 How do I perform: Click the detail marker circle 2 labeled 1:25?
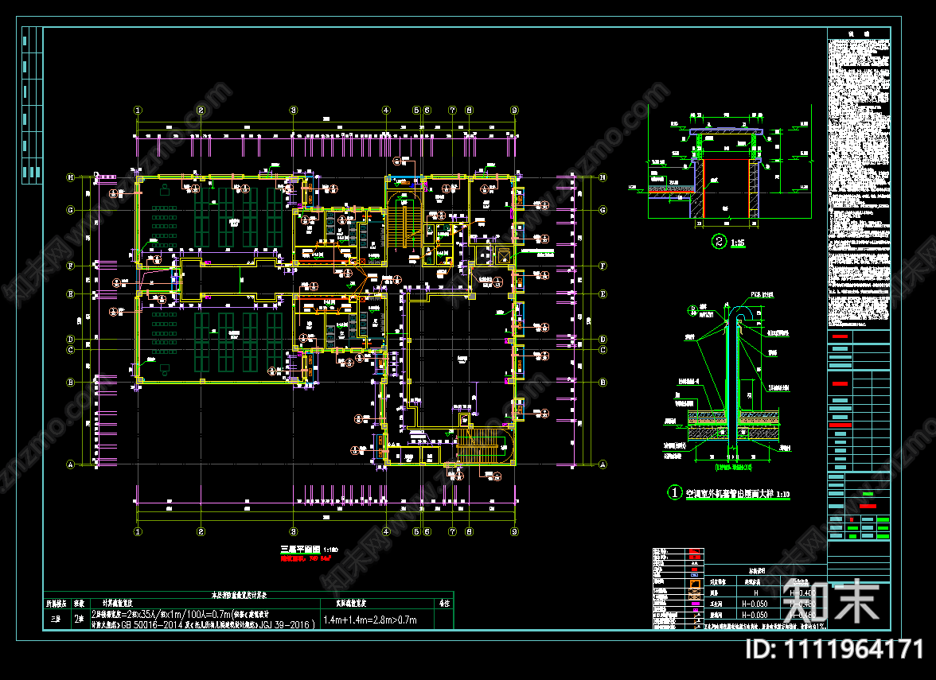[x=719, y=241]
